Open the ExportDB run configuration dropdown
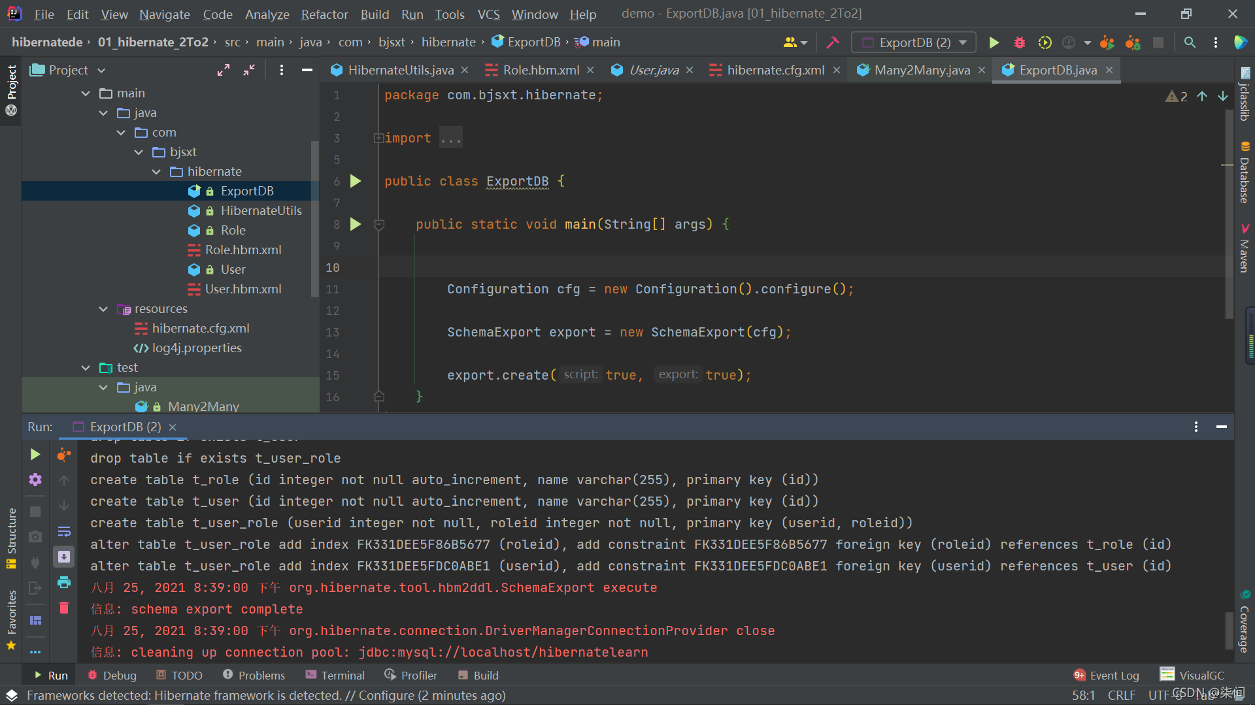The height and width of the screenshot is (705, 1255). (914, 42)
